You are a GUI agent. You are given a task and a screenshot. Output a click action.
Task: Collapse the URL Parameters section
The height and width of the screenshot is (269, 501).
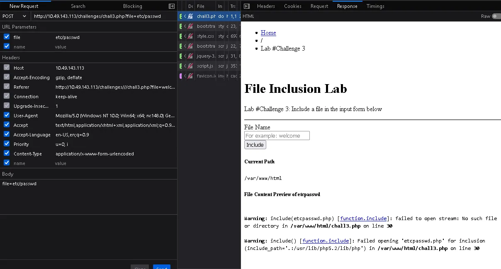[x=19, y=27]
